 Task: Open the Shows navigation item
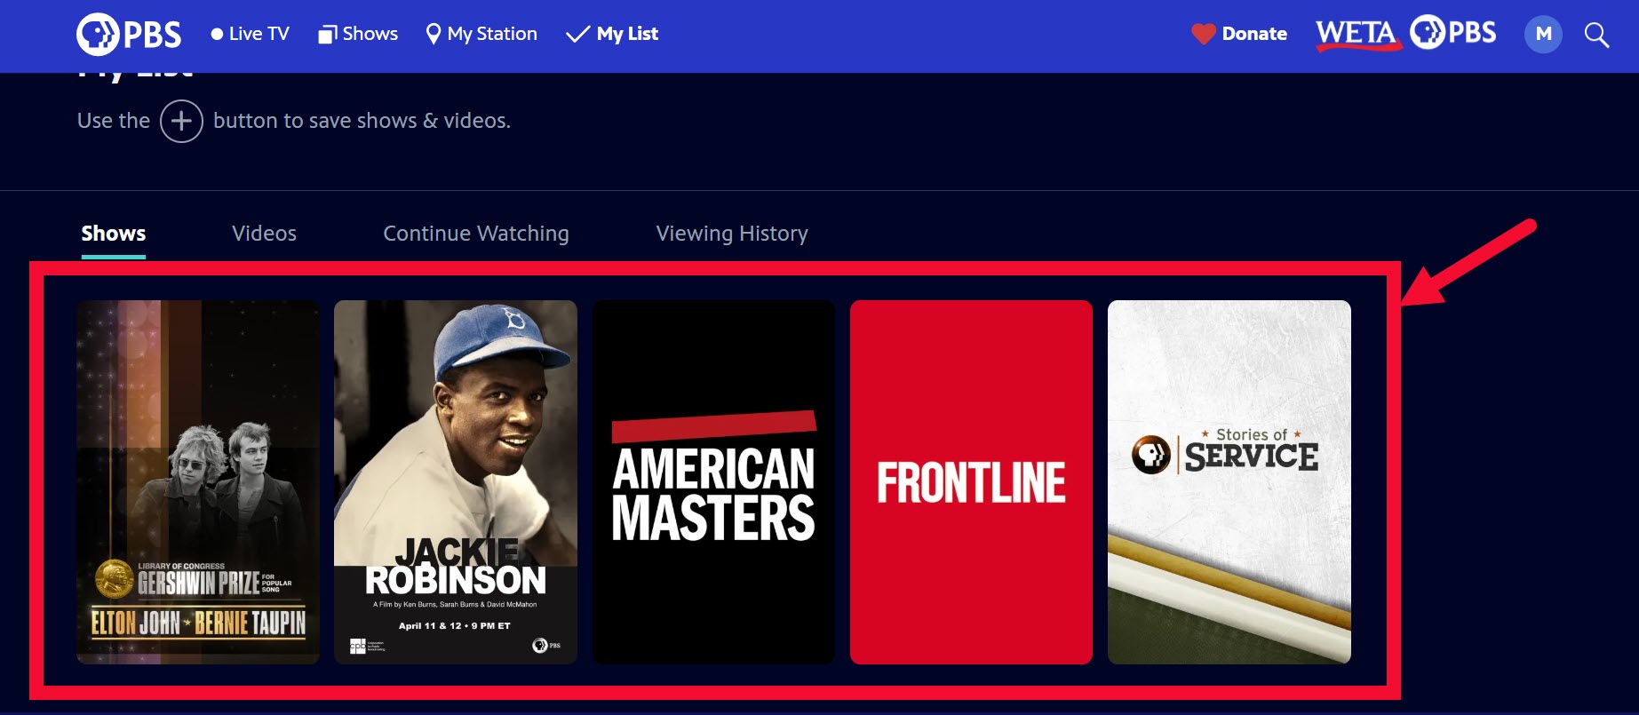(358, 34)
